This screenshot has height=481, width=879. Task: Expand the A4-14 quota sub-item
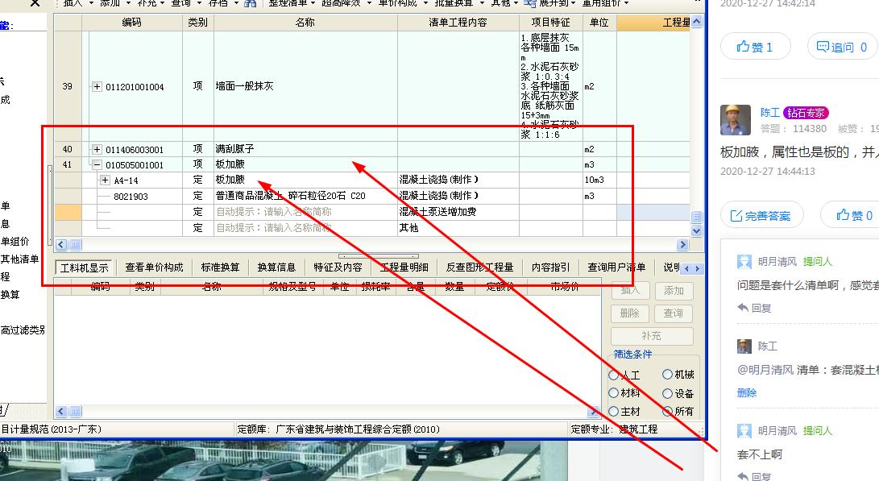105,180
